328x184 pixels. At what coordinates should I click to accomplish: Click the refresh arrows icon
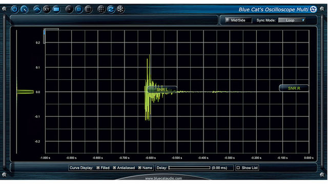coord(111,9)
